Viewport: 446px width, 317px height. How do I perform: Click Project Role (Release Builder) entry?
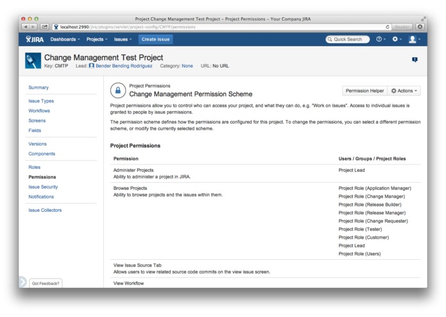tap(370, 205)
